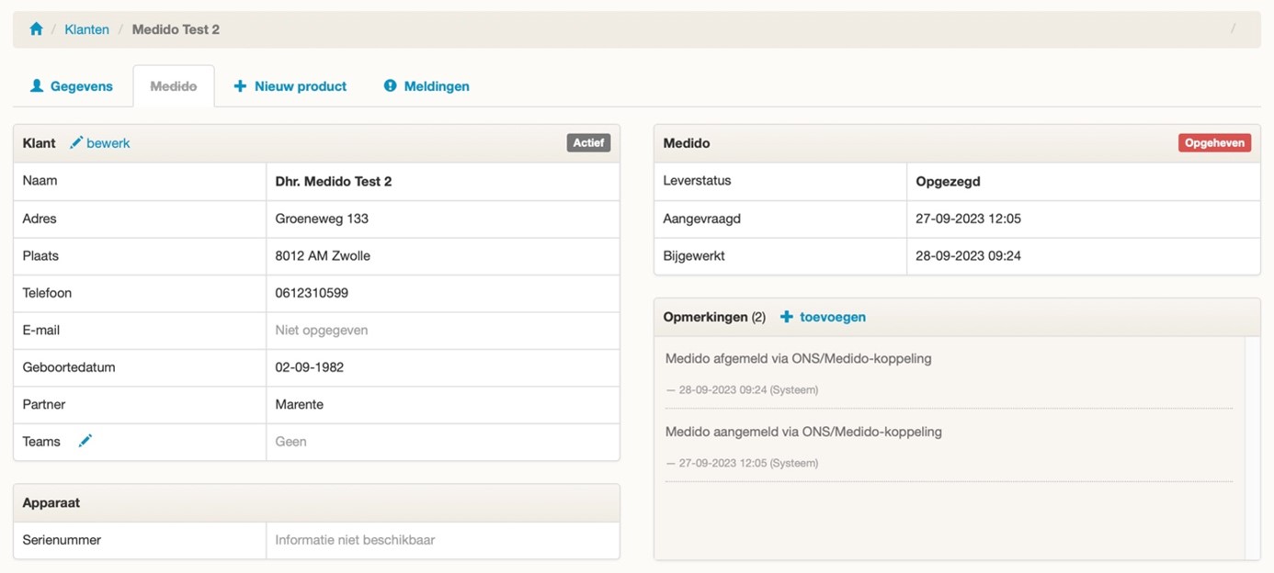Click the alert icon on Meldingen tab
This screenshot has height=573, width=1274.
(390, 85)
